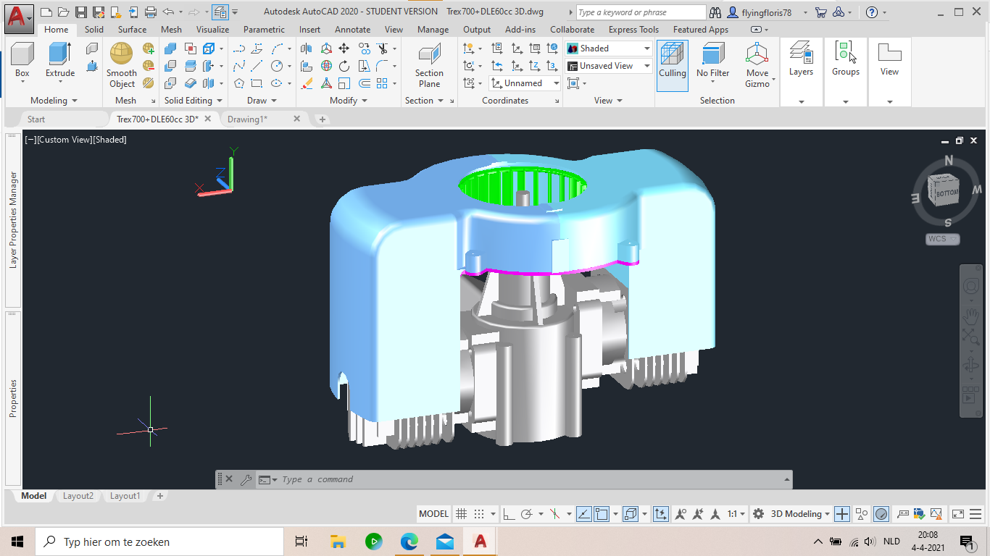Viewport: 990px width, 556px height.
Task: Toggle dynamic UCS in status bar
Action: tap(661, 514)
